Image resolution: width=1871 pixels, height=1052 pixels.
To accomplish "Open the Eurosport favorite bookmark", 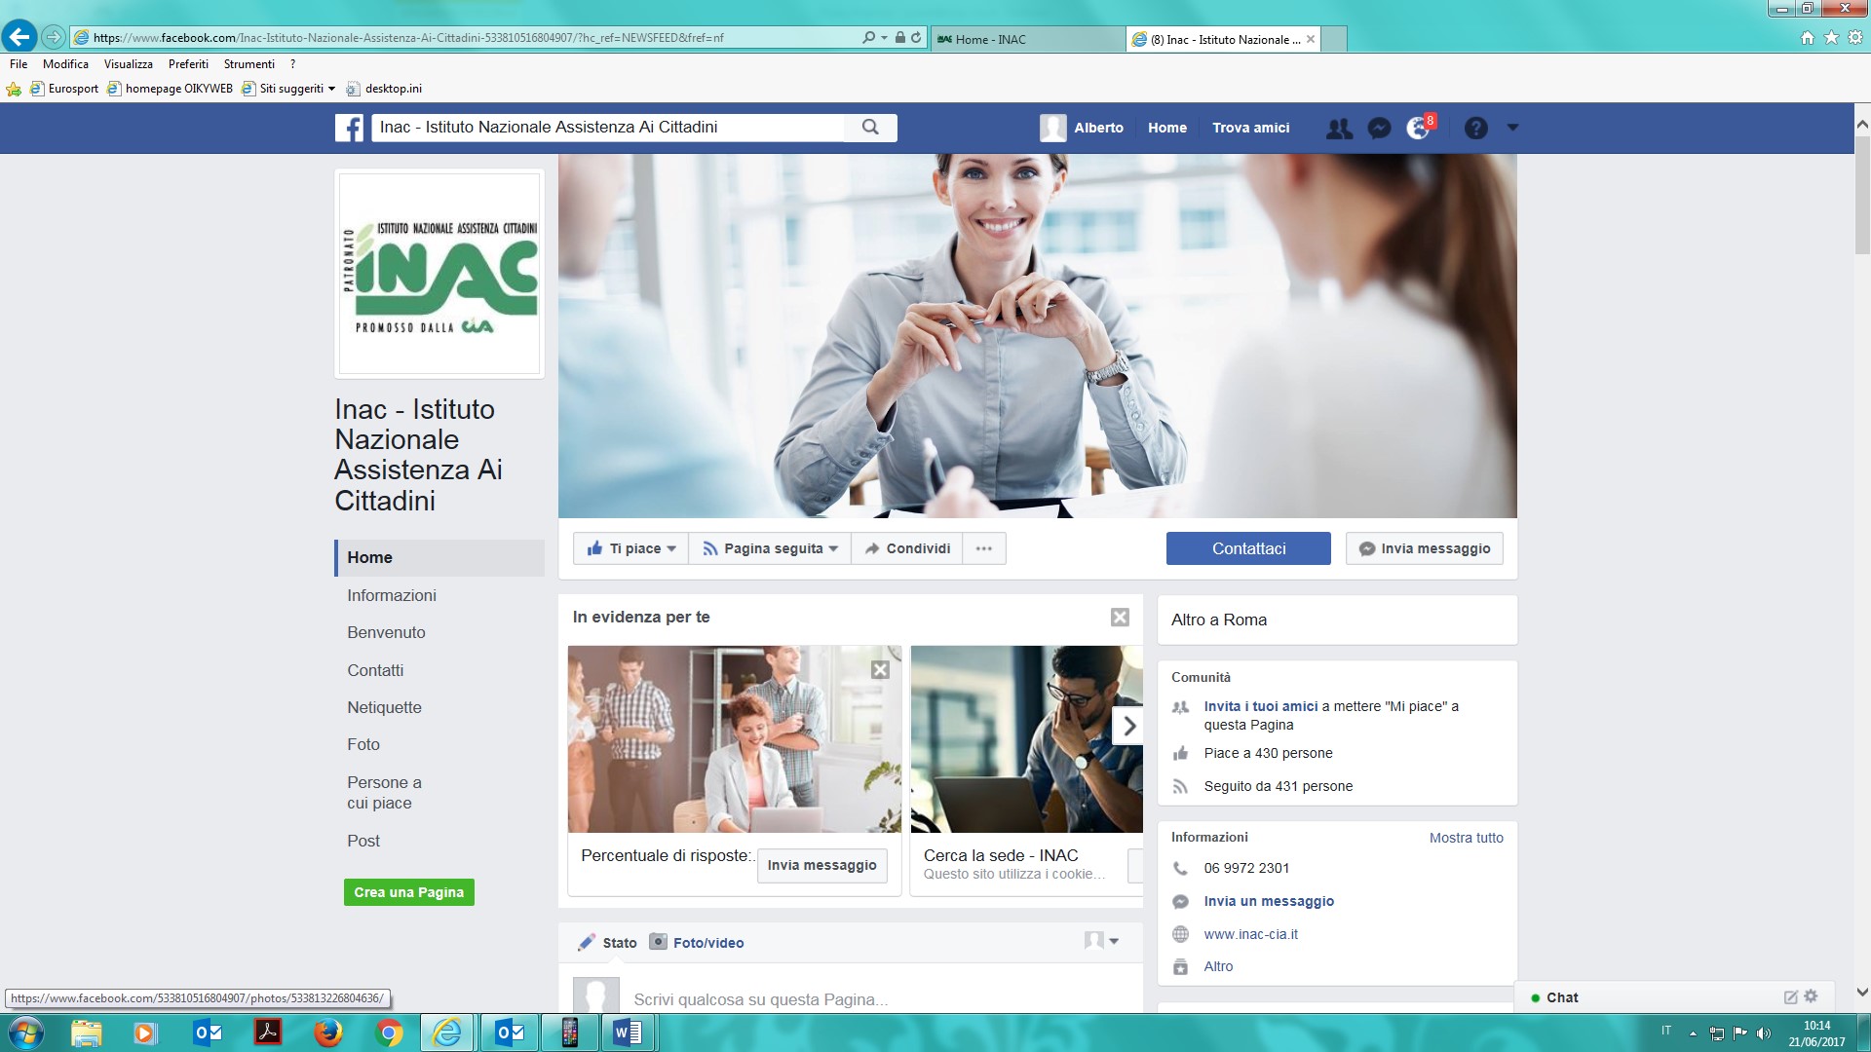I will pos(64,89).
